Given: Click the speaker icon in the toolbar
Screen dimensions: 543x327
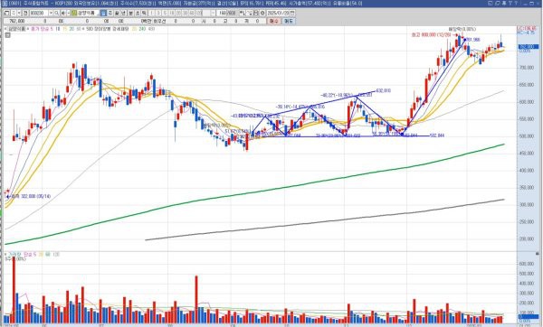Looking at the screenshot, I should point(63,13).
